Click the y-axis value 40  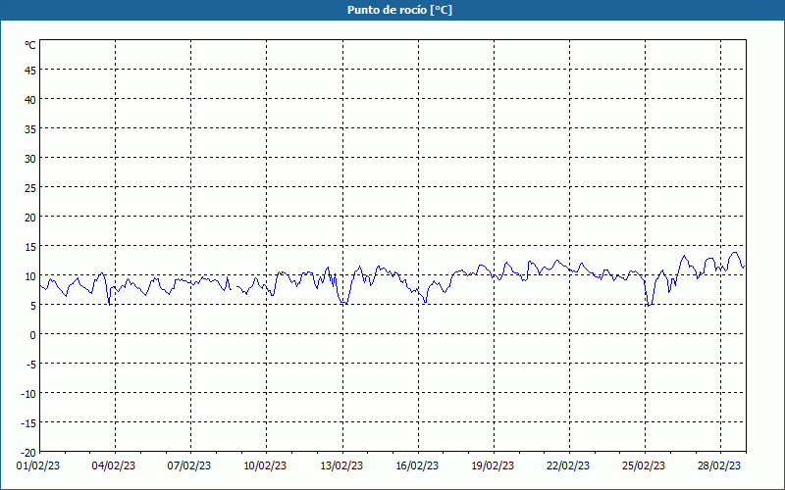pos(30,100)
